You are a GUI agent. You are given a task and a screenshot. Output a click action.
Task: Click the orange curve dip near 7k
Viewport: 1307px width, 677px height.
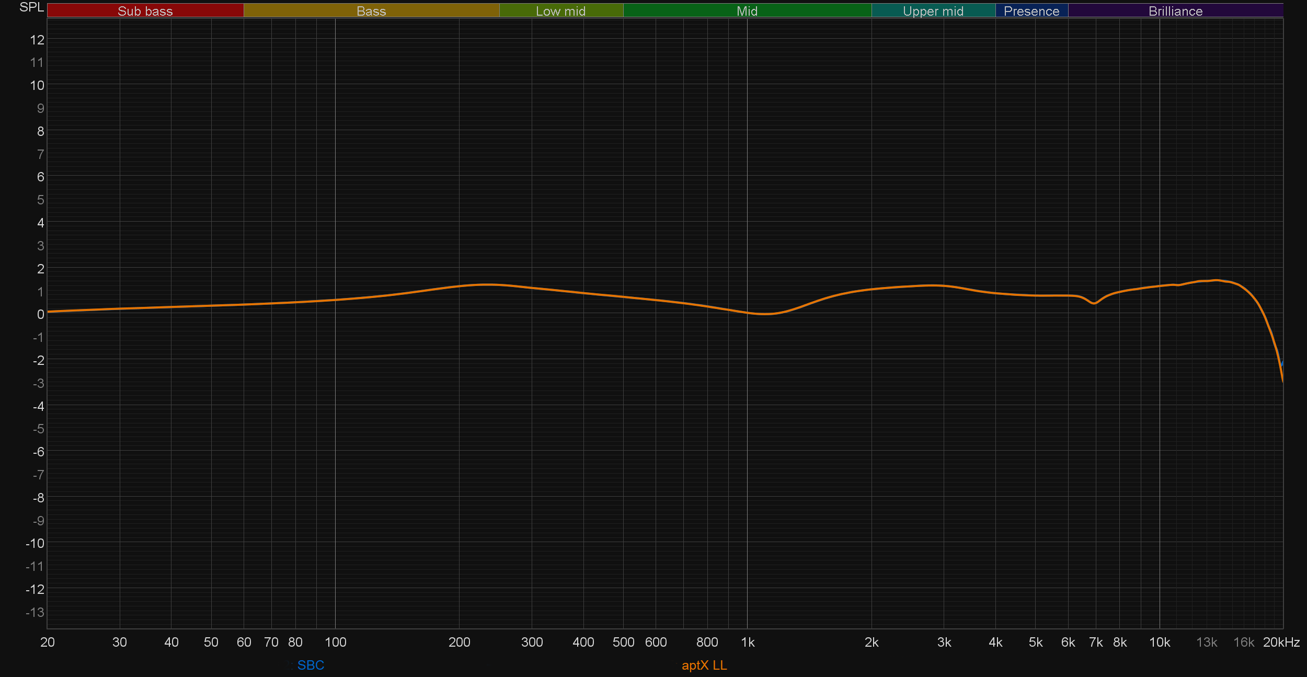[1093, 303]
